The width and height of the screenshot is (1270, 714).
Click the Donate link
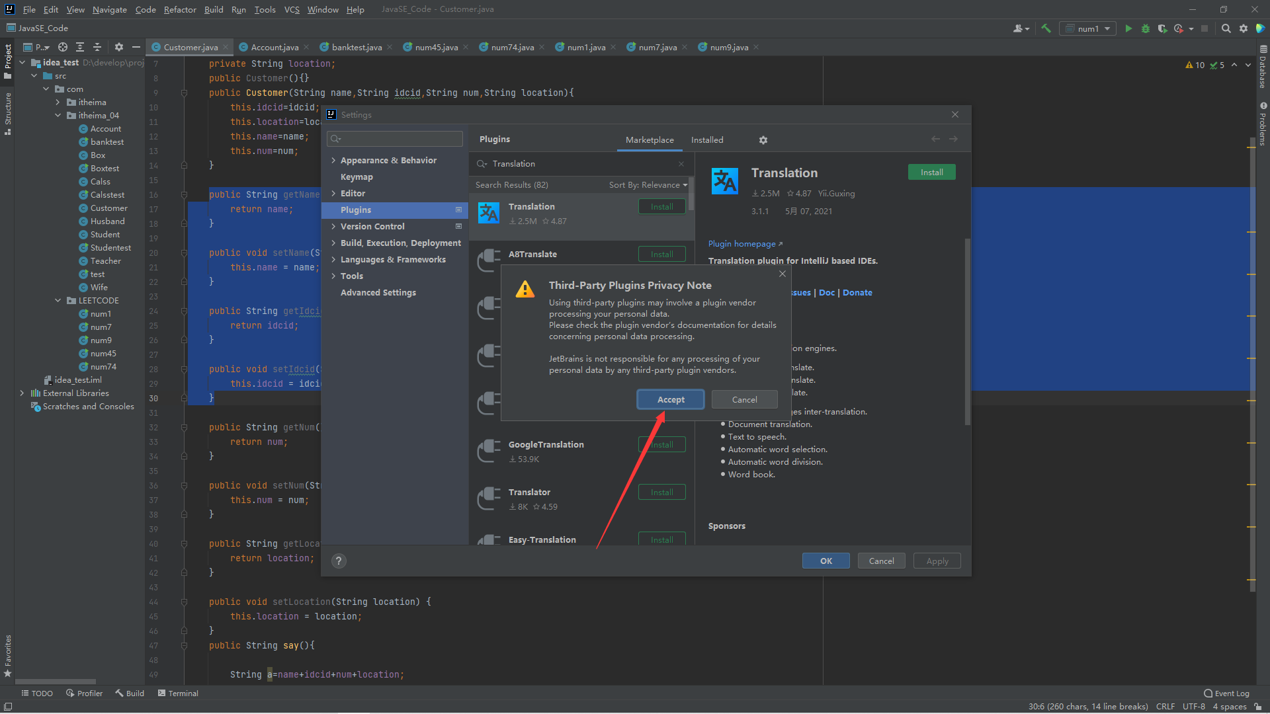[857, 292]
